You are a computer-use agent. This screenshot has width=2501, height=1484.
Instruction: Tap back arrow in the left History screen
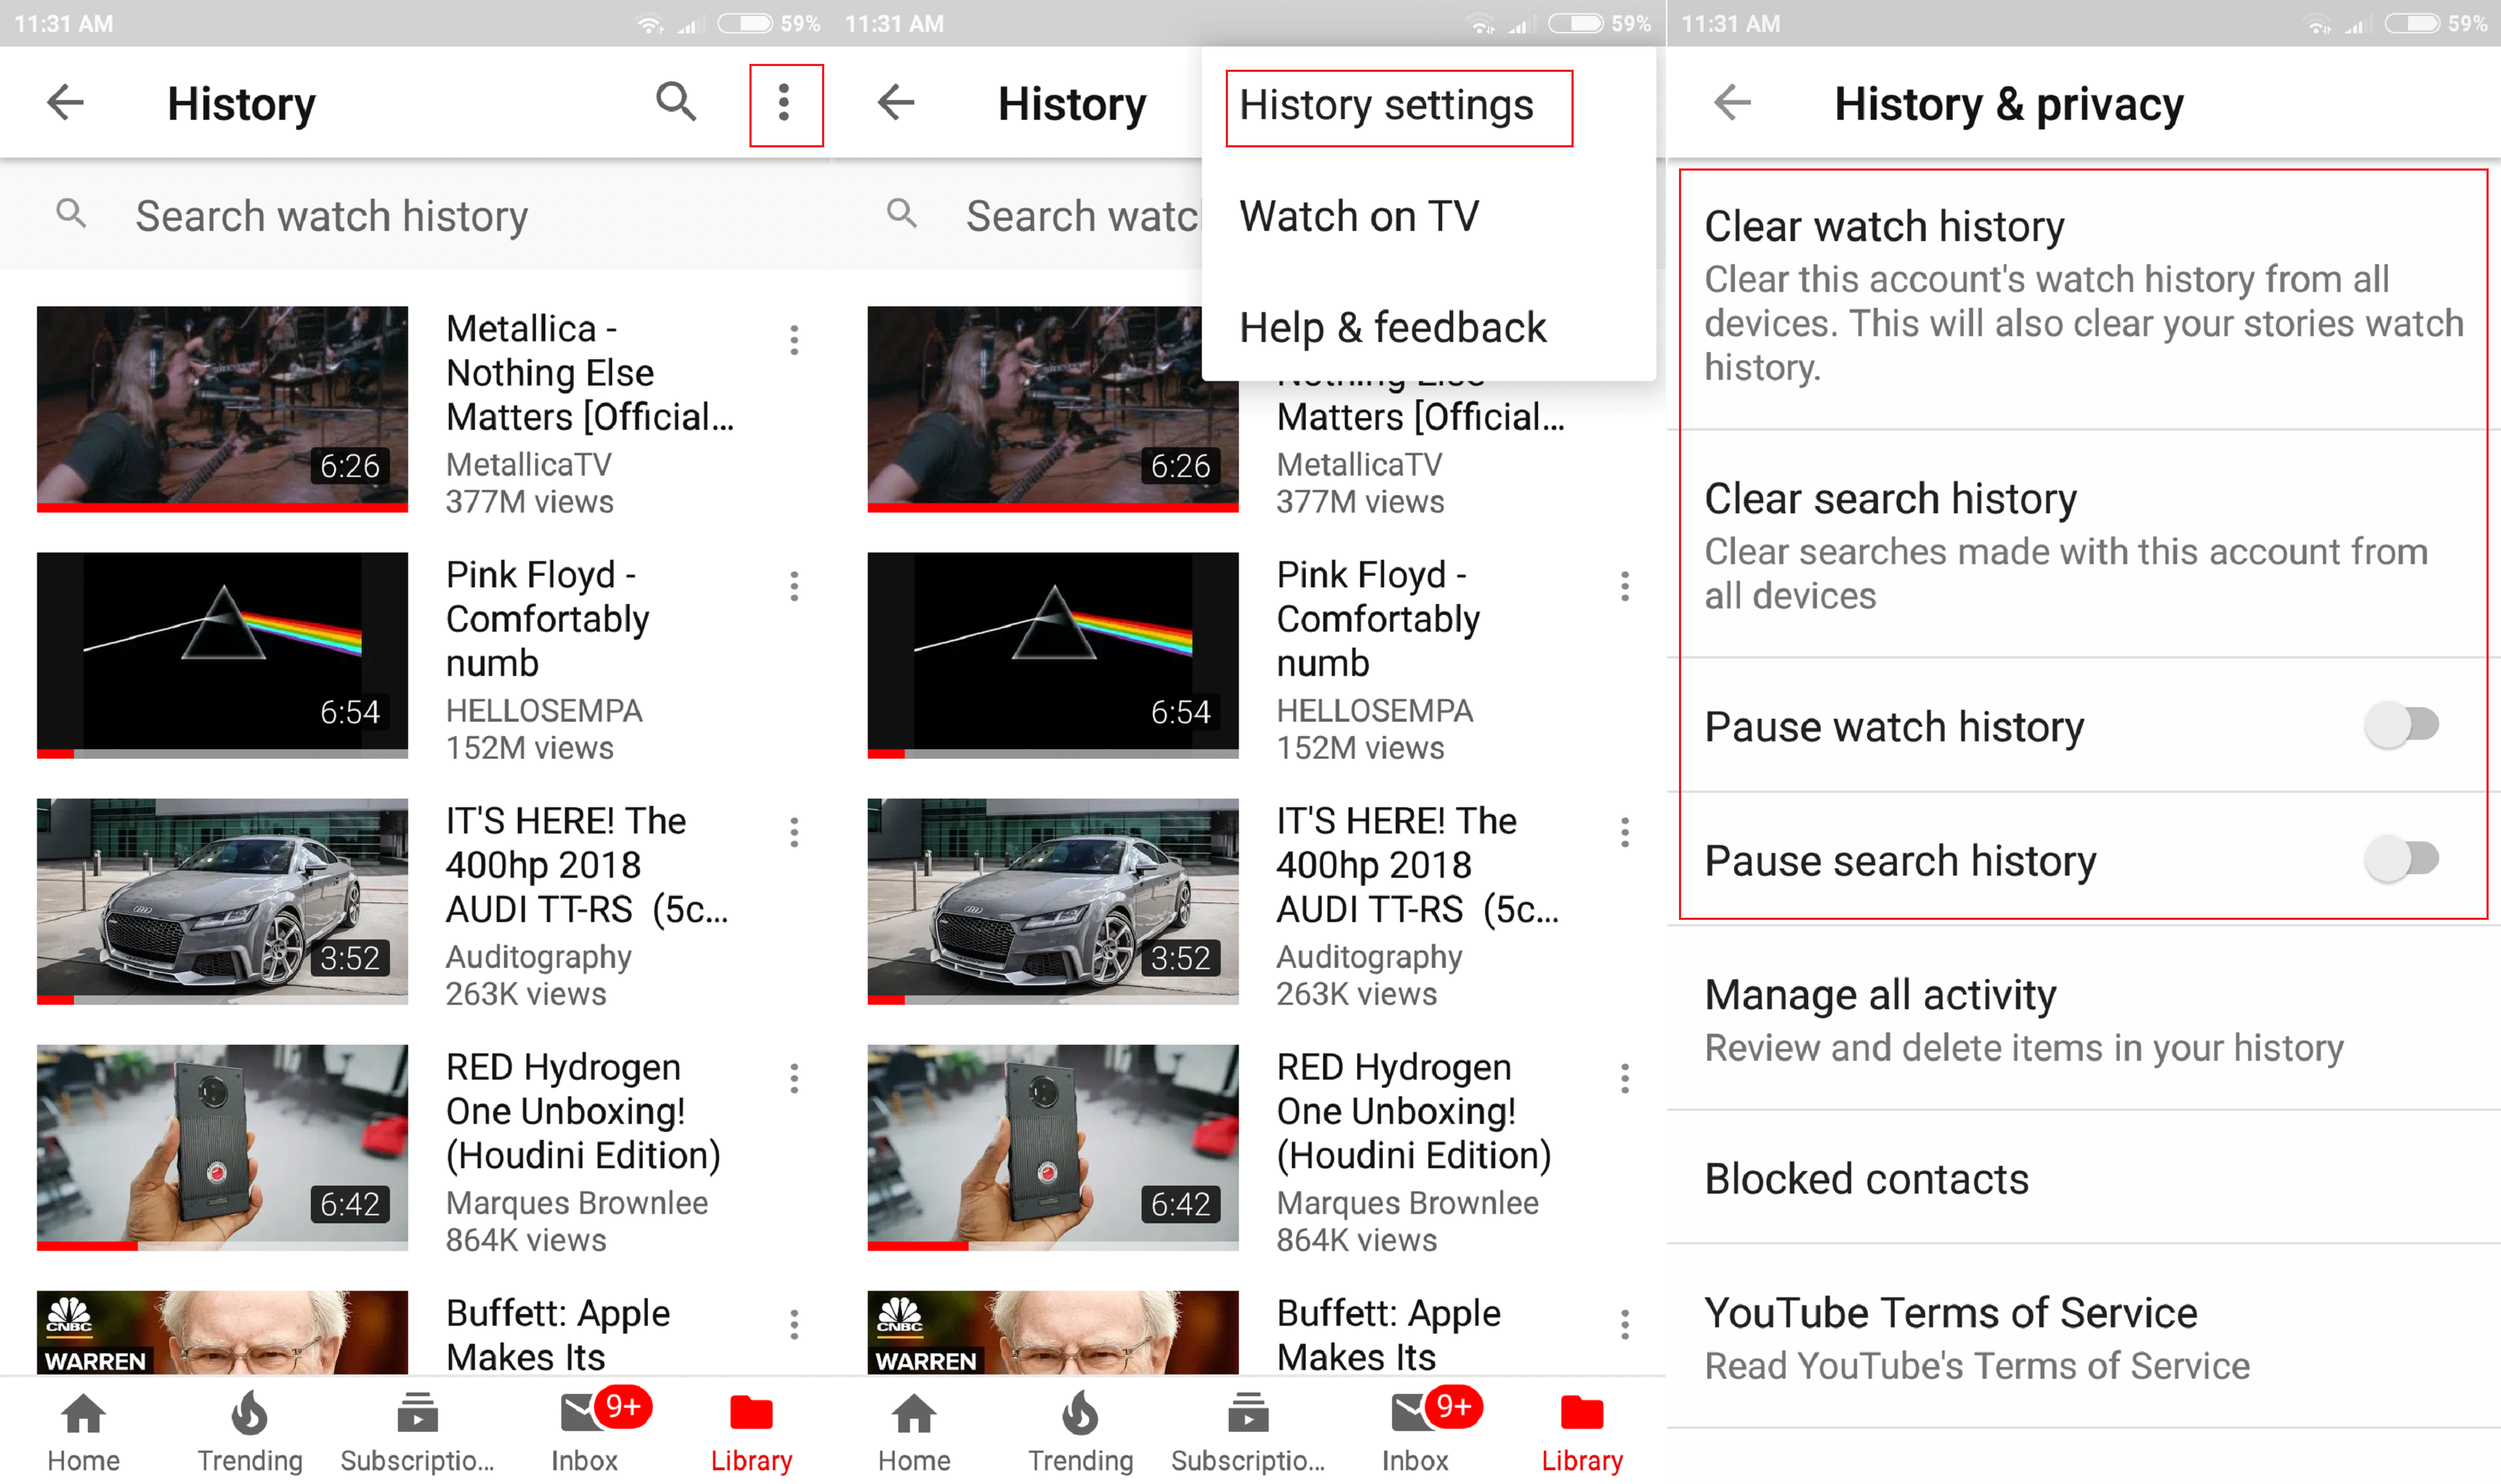pyautogui.click(x=66, y=102)
